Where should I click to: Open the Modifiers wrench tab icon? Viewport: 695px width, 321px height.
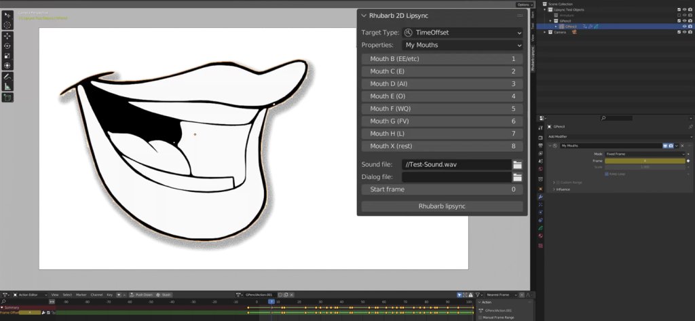click(x=541, y=197)
